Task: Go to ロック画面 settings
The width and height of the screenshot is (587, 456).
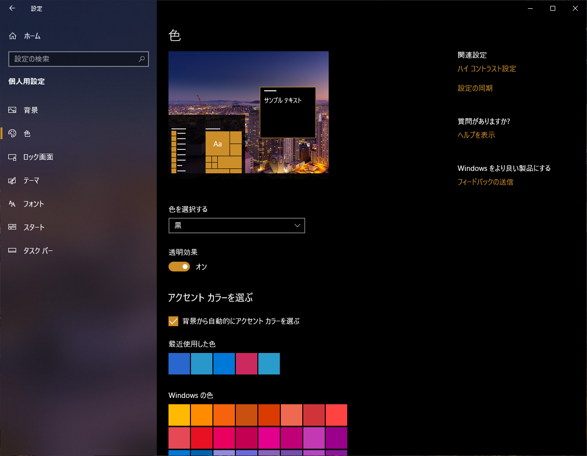Action: pyautogui.click(x=78, y=157)
